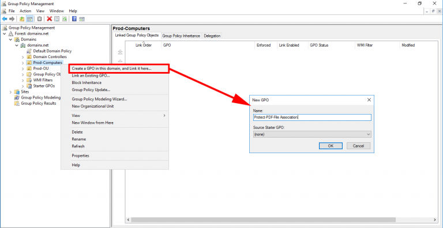Click the Group Policy Results icon
Image resolution: width=443 pixels, height=228 pixels.
[x=17, y=103]
